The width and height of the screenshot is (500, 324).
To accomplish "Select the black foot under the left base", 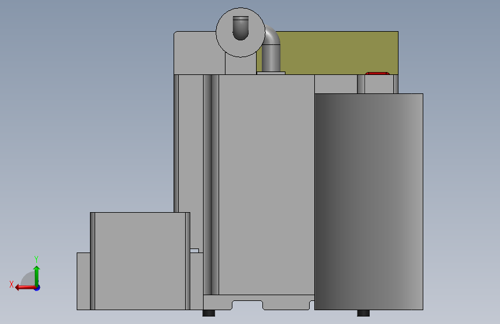I will [x=209, y=313].
